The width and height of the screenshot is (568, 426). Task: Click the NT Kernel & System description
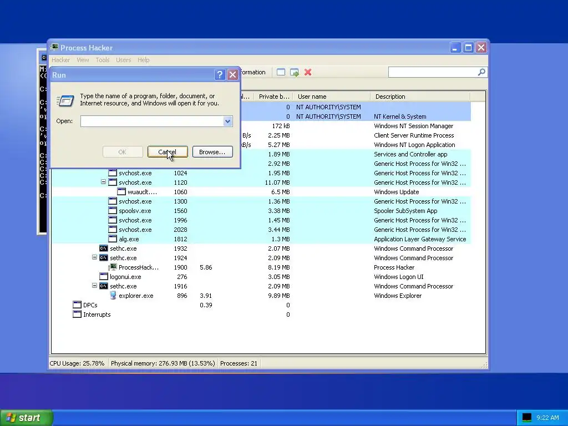pos(400,116)
